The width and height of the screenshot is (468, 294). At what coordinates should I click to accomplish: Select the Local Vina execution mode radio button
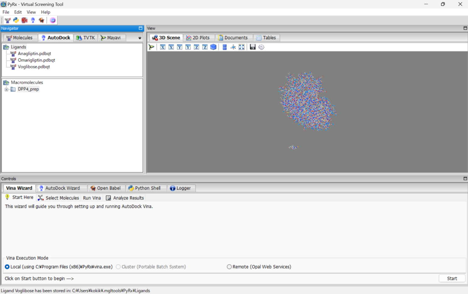pos(7,267)
